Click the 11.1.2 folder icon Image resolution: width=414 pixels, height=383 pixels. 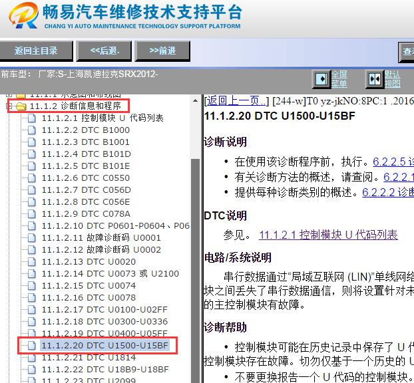pos(21,106)
